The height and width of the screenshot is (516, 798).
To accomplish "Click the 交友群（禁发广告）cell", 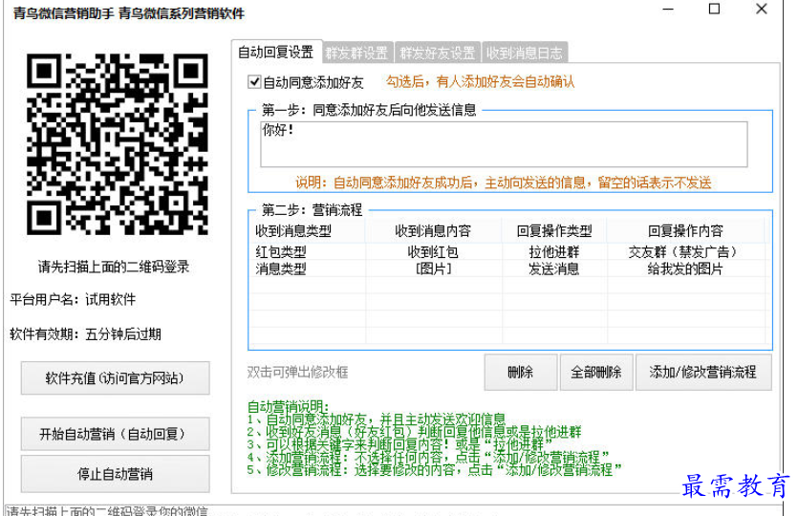I will pos(685,252).
